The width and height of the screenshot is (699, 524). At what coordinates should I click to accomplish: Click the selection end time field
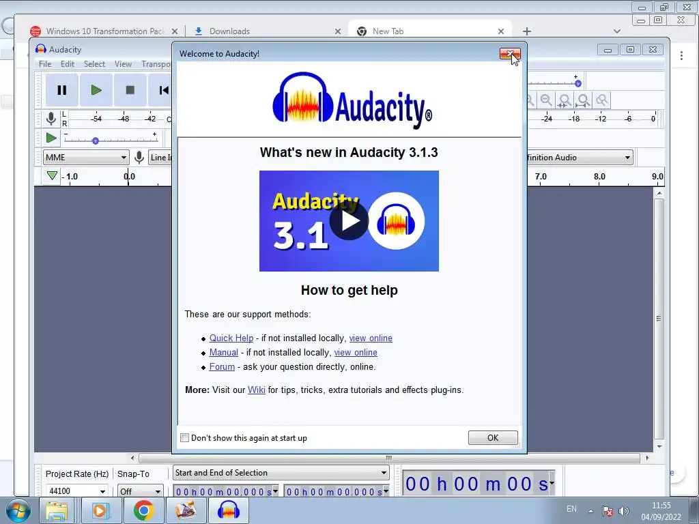tap(333, 492)
